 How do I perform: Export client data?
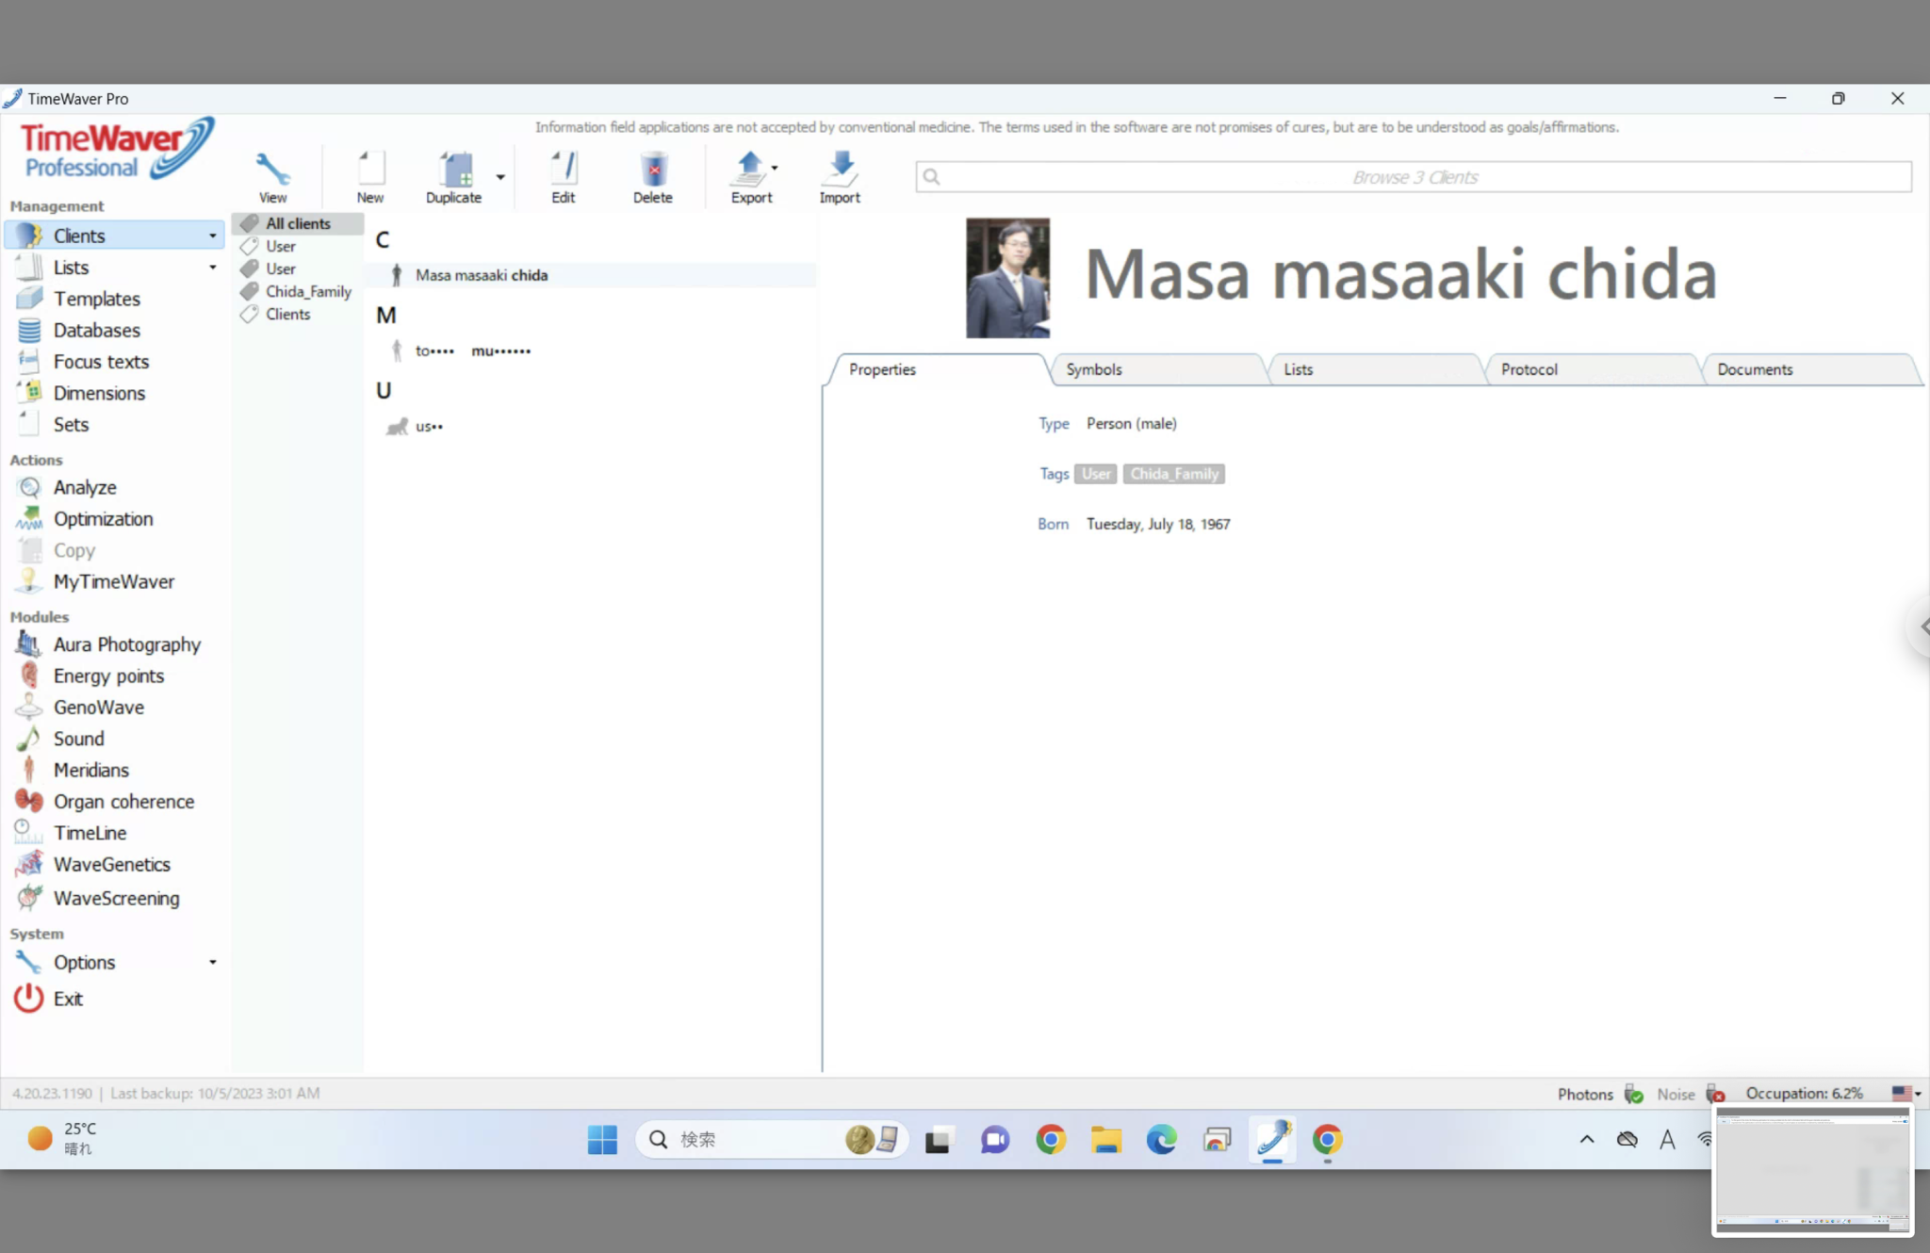click(x=751, y=177)
